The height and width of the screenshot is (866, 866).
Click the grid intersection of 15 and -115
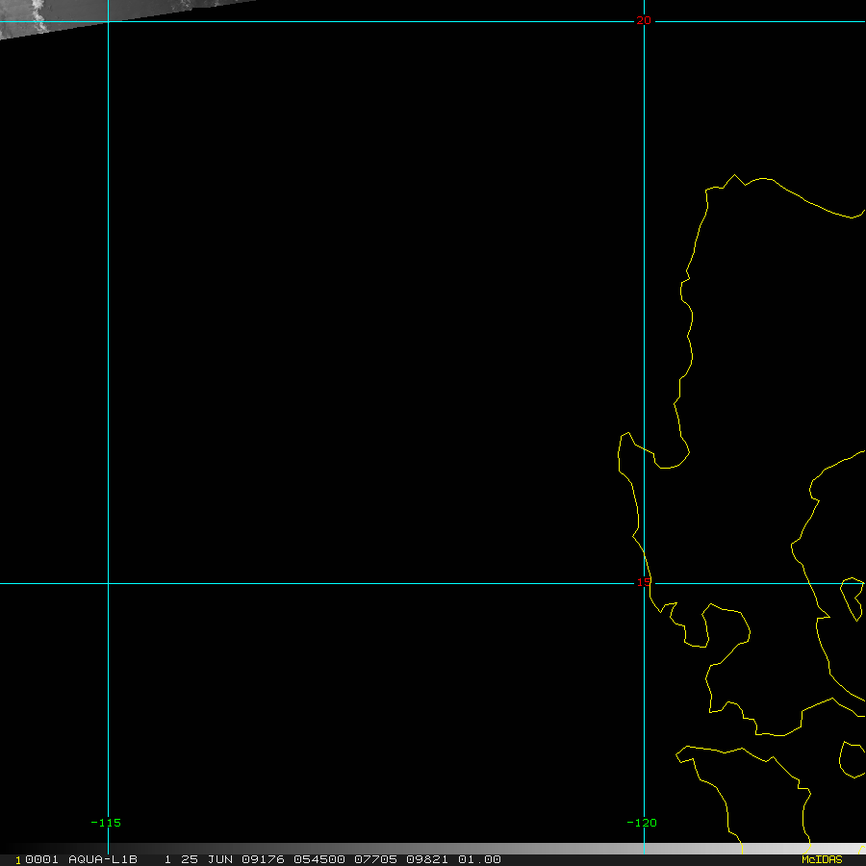coord(108,583)
